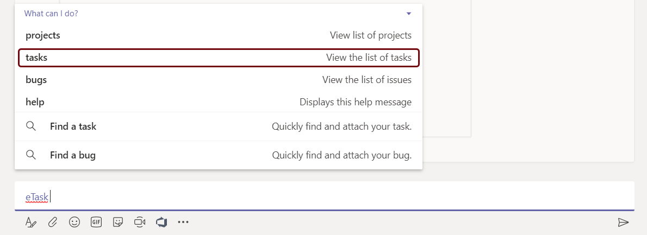Choose the 'bugs' command

pos(36,80)
